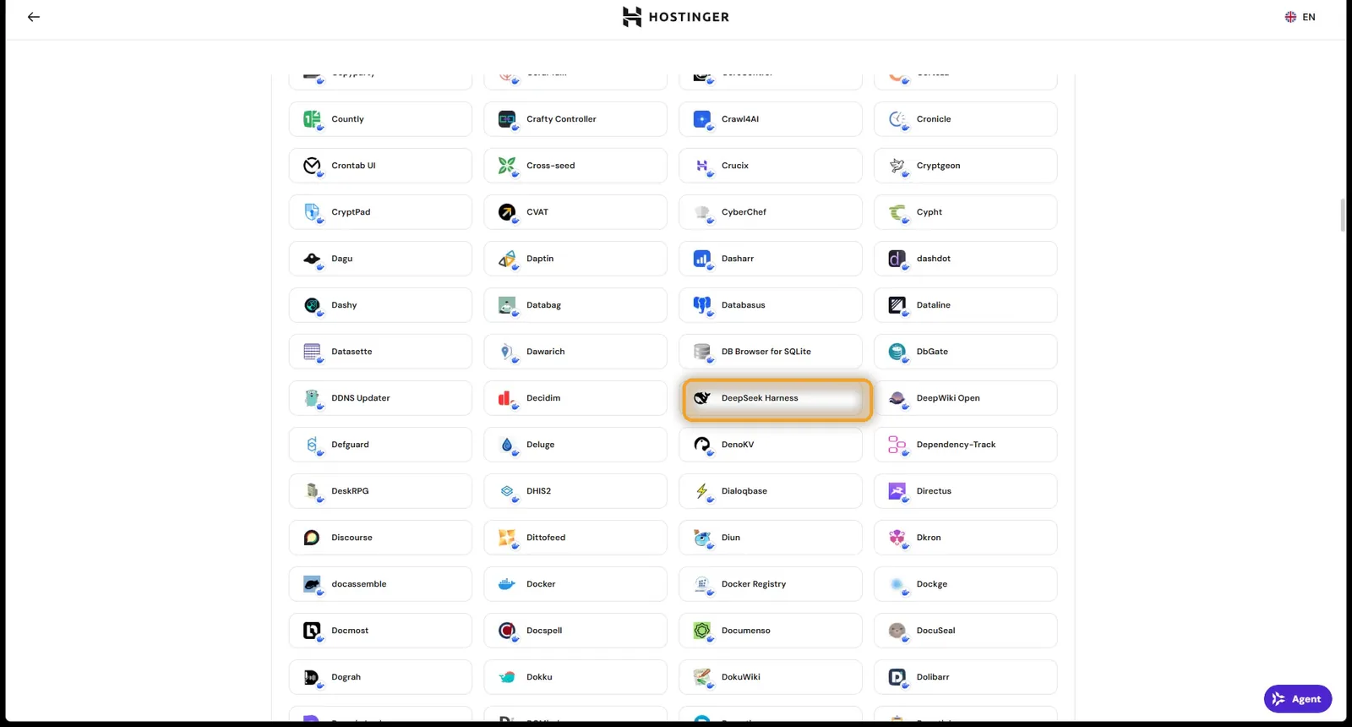Open the DeepWiki Open card
Viewport: 1352px width, 727px height.
(966, 398)
